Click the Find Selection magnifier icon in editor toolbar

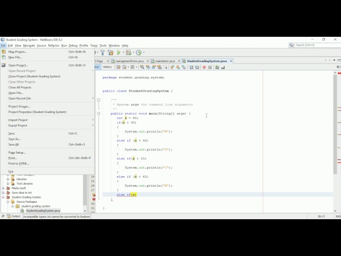[142, 67]
